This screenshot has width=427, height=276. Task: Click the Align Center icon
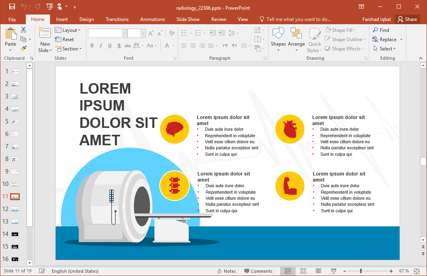192,45
